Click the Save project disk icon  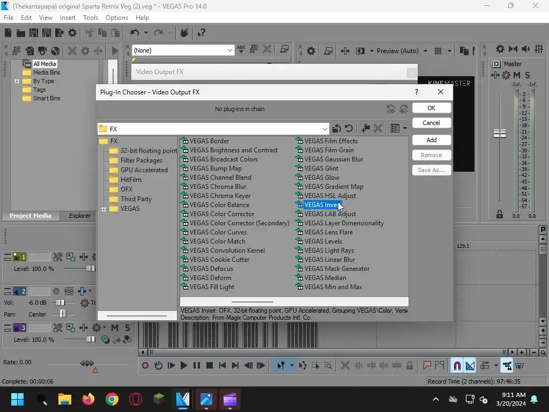[34, 33]
